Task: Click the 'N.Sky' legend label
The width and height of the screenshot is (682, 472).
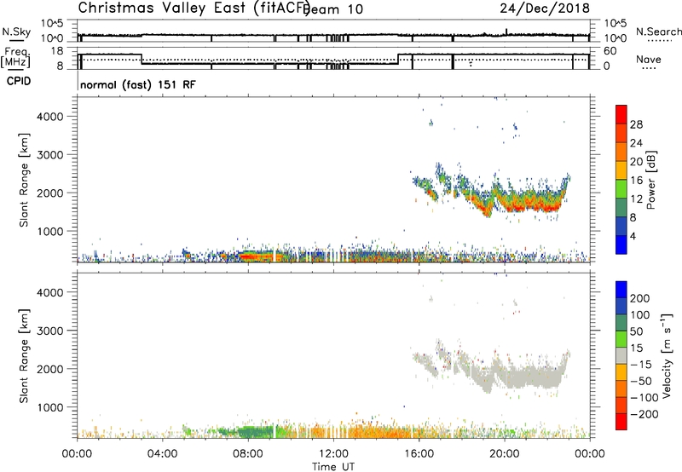Action: (x=16, y=32)
